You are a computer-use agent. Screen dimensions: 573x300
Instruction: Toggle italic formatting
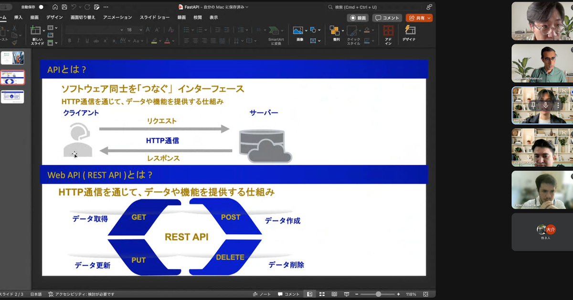(x=77, y=40)
